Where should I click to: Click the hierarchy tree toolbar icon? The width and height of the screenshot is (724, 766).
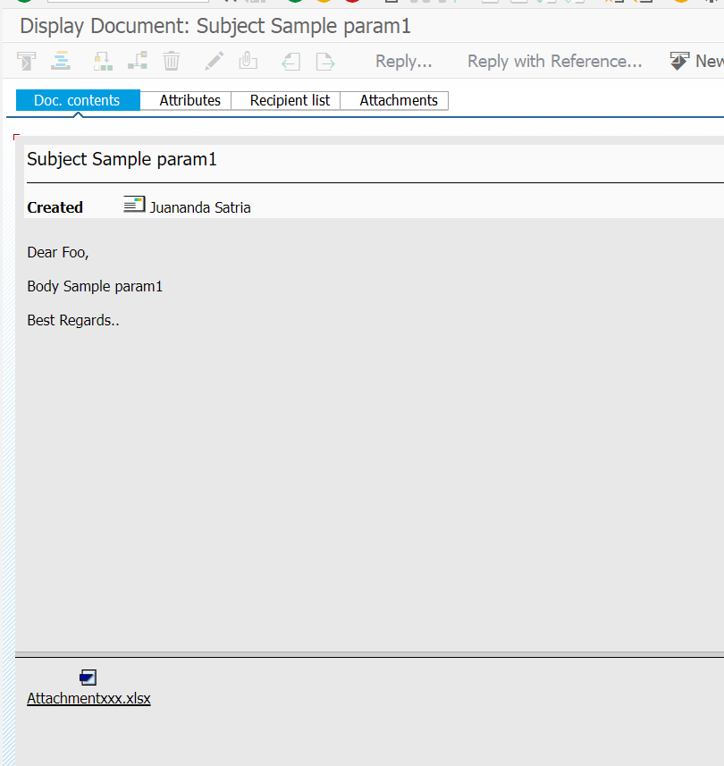tap(137, 62)
